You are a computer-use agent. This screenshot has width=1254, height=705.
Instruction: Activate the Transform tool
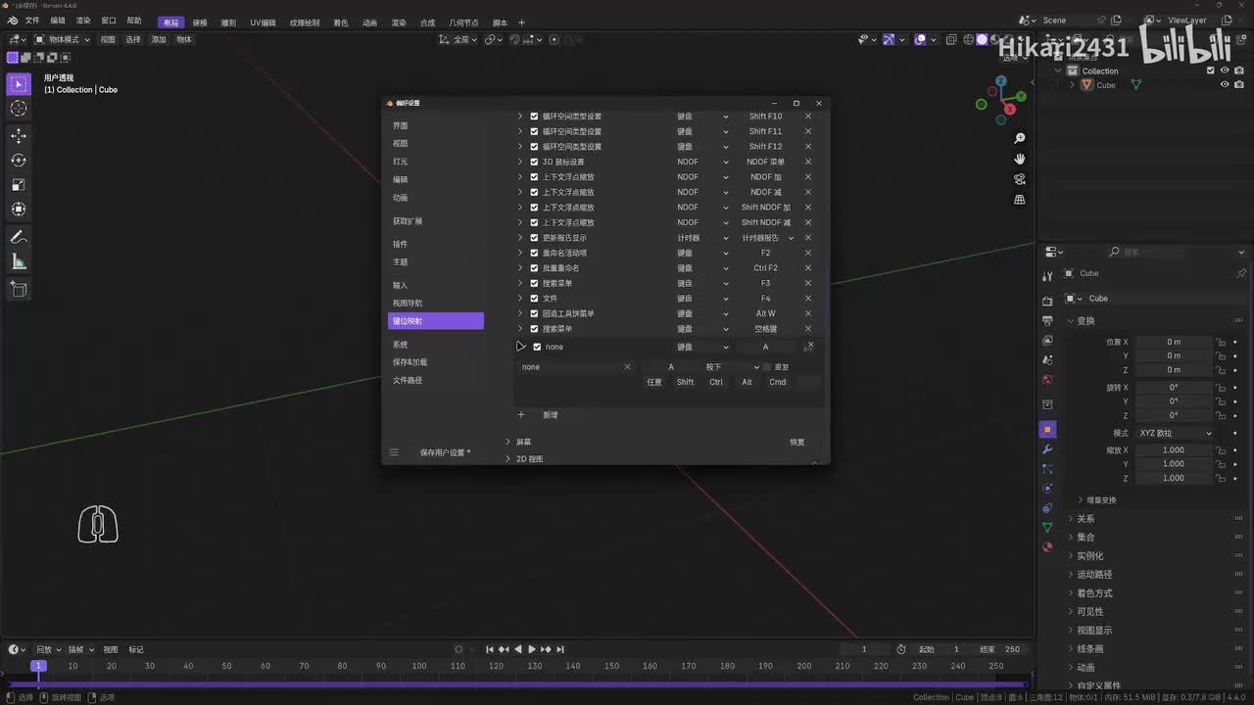[x=19, y=209]
